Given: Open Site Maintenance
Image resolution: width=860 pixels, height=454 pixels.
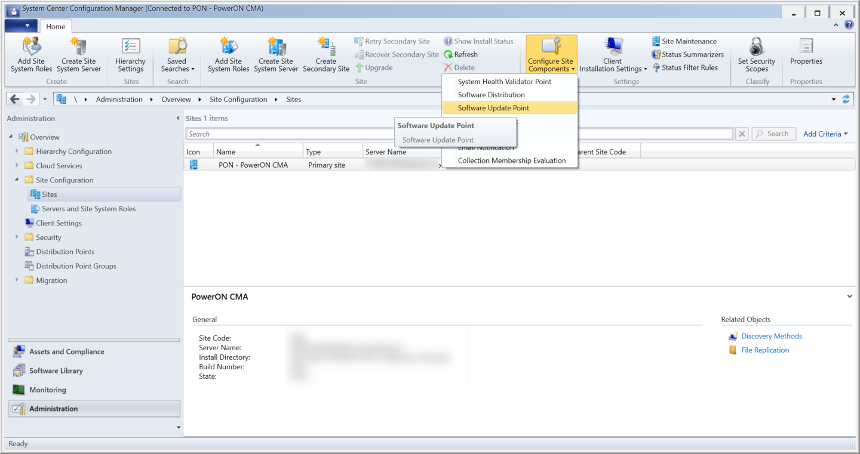Looking at the screenshot, I should [x=684, y=41].
